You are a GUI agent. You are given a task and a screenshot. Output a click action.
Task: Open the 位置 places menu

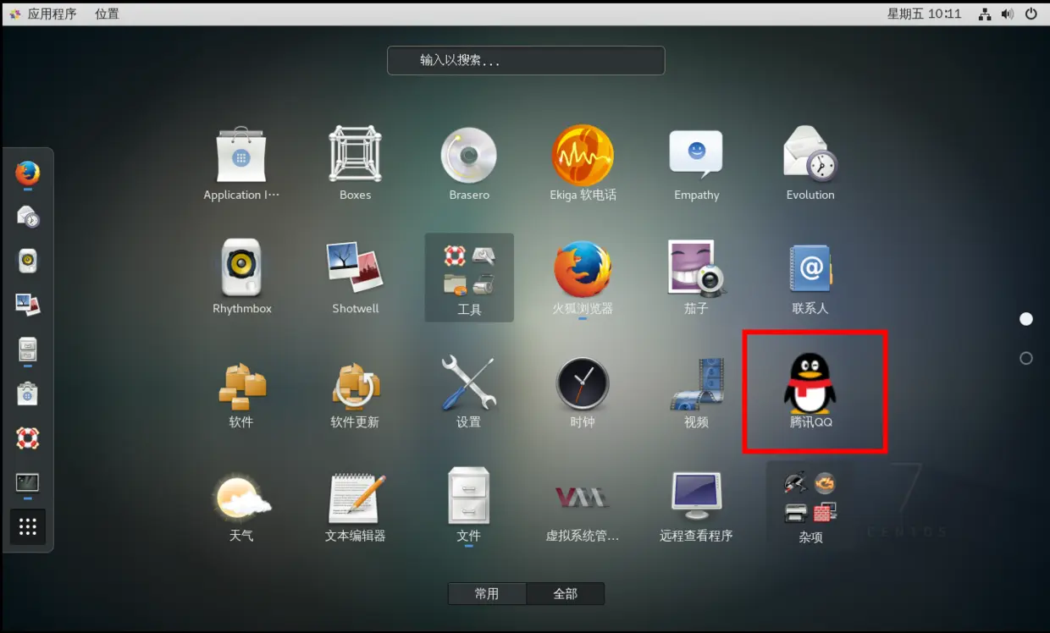[x=107, y=14]
